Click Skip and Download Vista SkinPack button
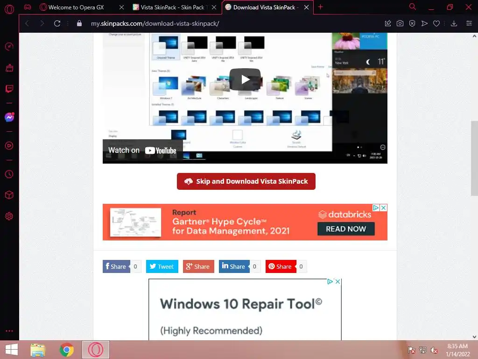This screenshot has height=359, width=478. (246, 181)
